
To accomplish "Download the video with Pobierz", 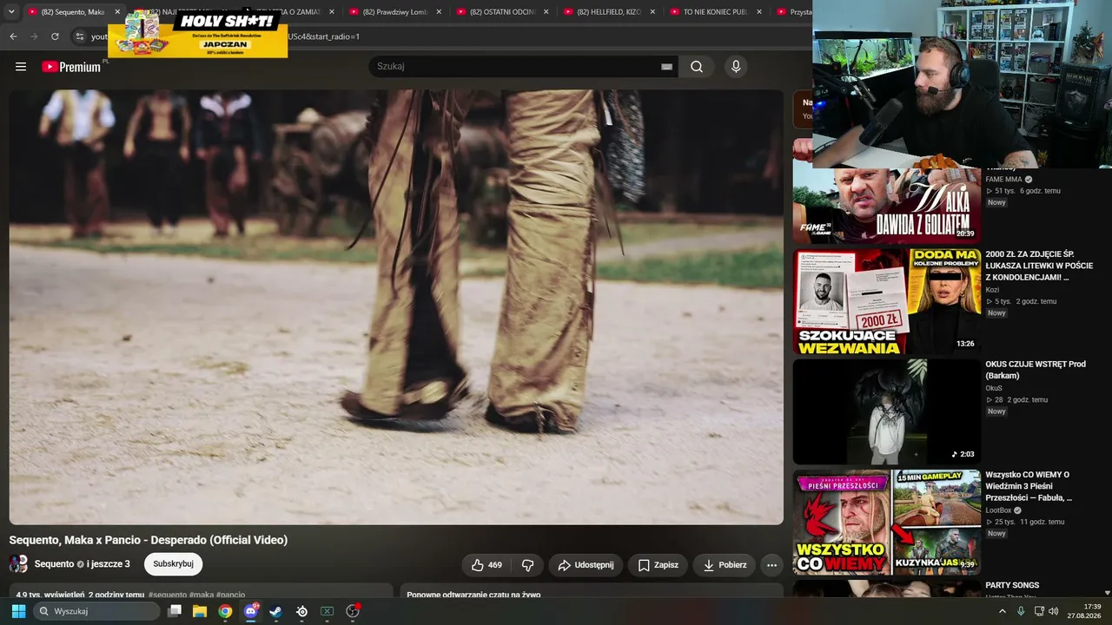I will 725,565.
